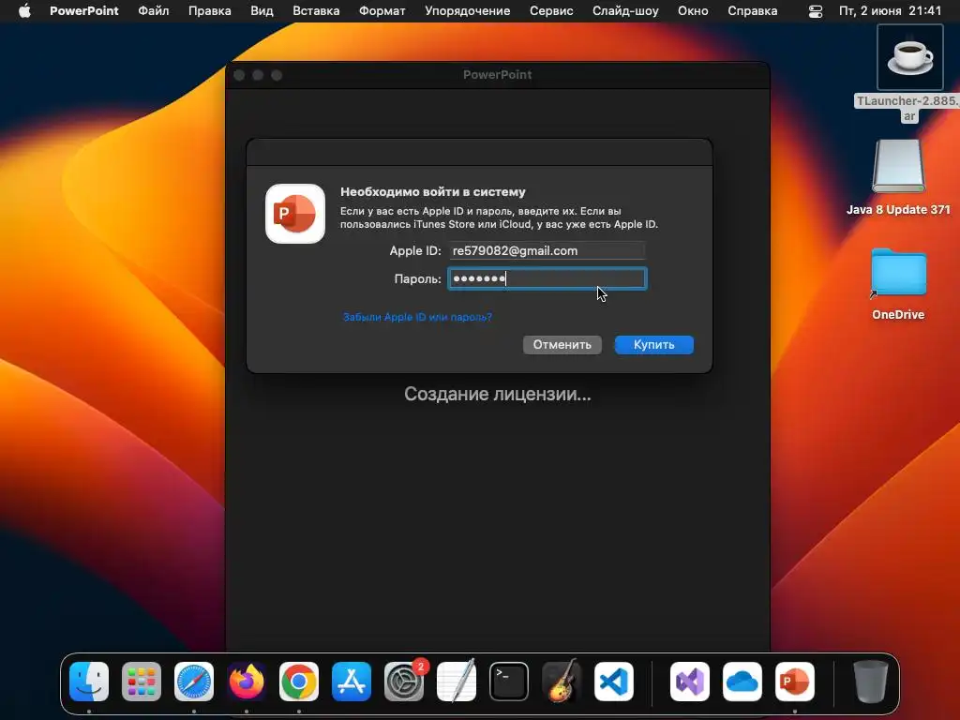Select TLauncher jar file on desktop

point(909,58)
